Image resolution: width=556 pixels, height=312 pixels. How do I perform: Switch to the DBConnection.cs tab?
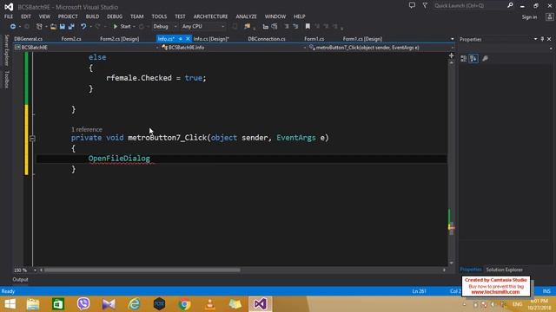[267, 39]
